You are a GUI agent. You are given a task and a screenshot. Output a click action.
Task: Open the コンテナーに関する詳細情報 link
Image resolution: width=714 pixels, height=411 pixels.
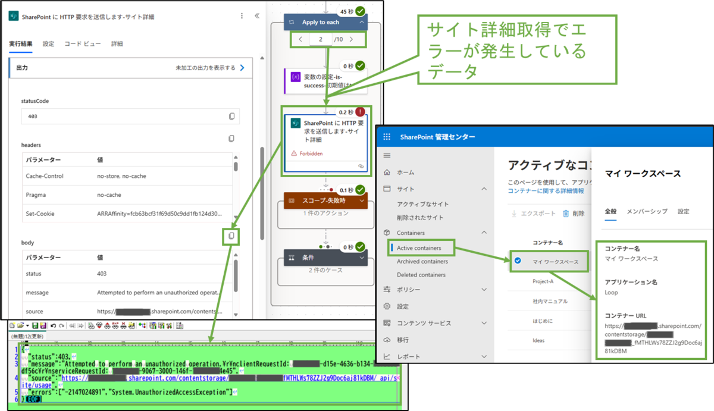546,190
